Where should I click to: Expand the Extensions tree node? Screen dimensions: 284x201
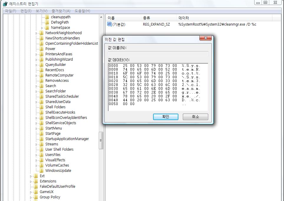pos(31,182)
